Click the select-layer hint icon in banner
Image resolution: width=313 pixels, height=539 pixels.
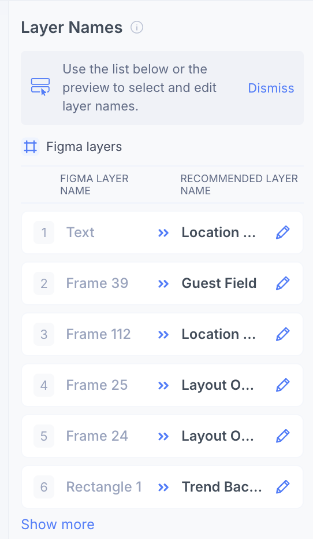[40, 87]
